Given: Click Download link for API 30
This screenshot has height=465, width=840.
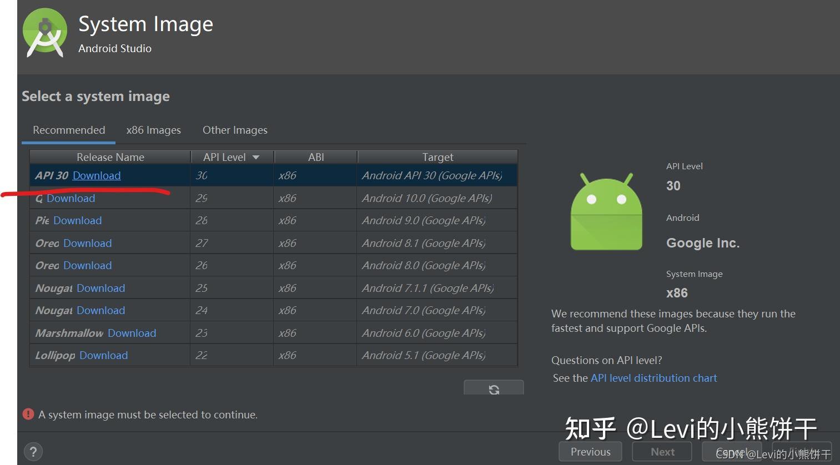Looking at the screenshot, I should tap(97, 175).
